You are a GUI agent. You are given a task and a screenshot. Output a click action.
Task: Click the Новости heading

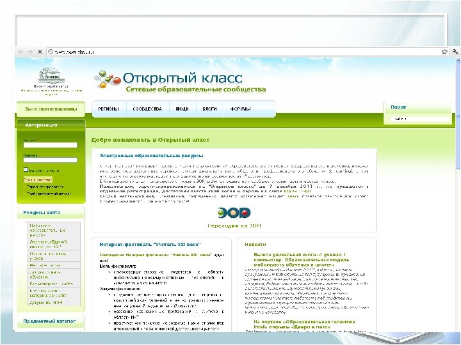255,244
